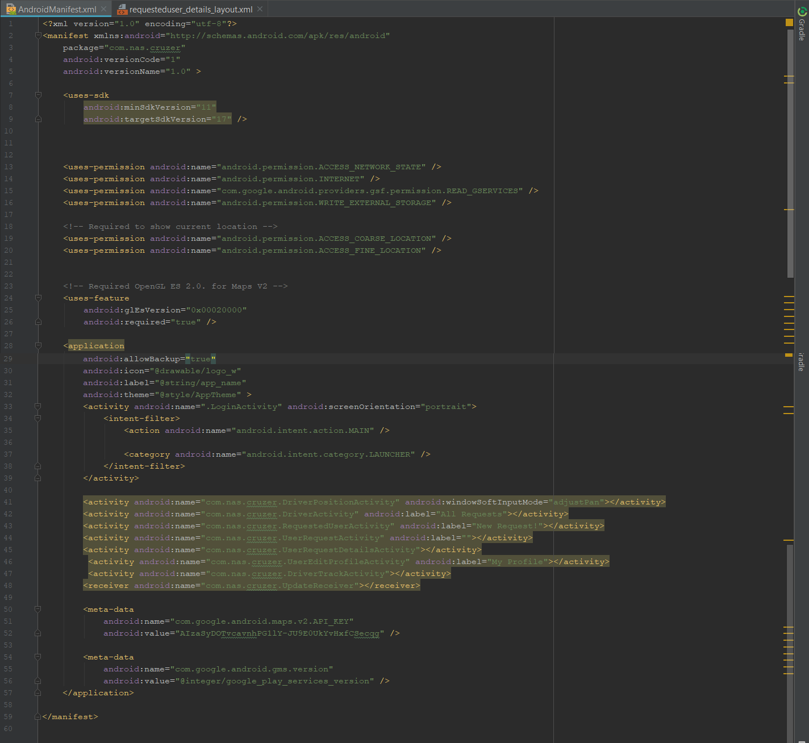Switch to the AndroidManifest.xml tab
809x743 pixels.
[57, 9]
